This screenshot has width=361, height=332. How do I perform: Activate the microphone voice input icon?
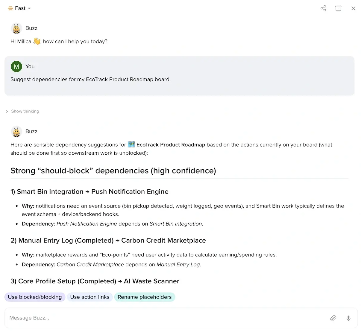348,318
